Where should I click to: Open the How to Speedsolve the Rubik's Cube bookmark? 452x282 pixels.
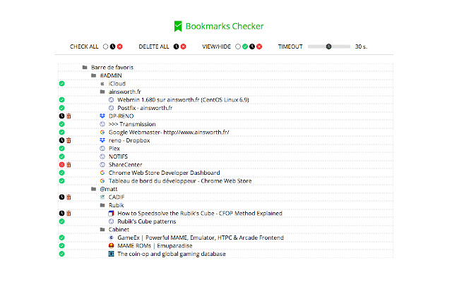(199, 214)
